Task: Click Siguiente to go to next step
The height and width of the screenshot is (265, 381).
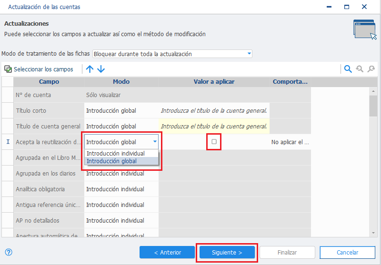Action: [227, 252]
